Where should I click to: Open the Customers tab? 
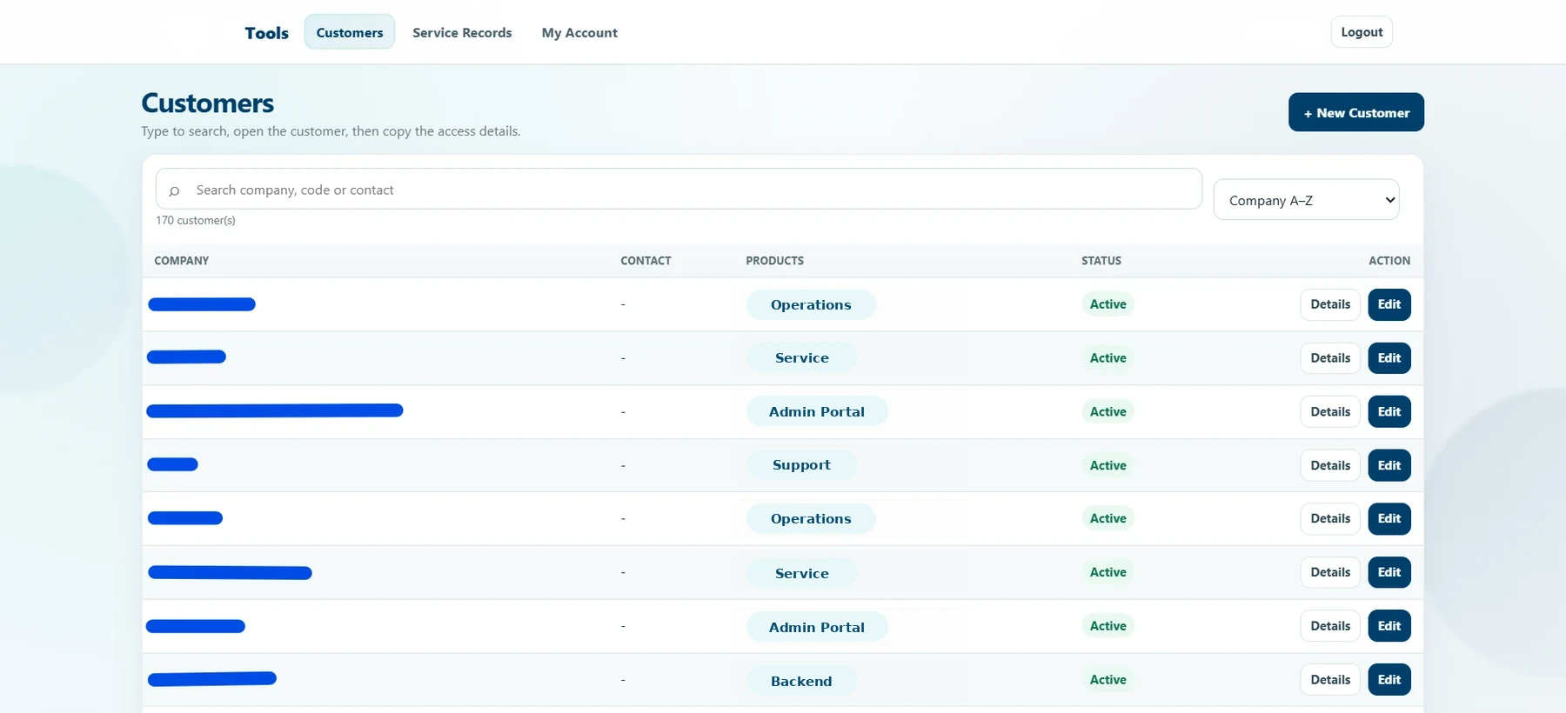point(350,32)
